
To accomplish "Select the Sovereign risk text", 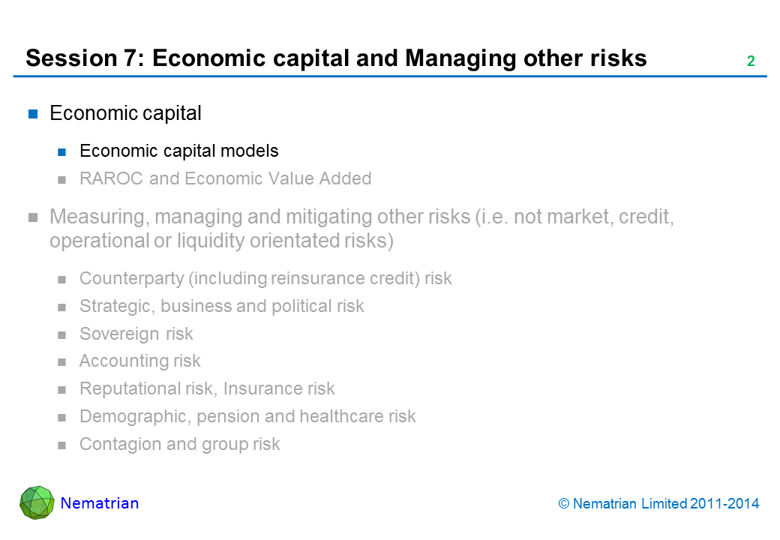I will (136, 334).
